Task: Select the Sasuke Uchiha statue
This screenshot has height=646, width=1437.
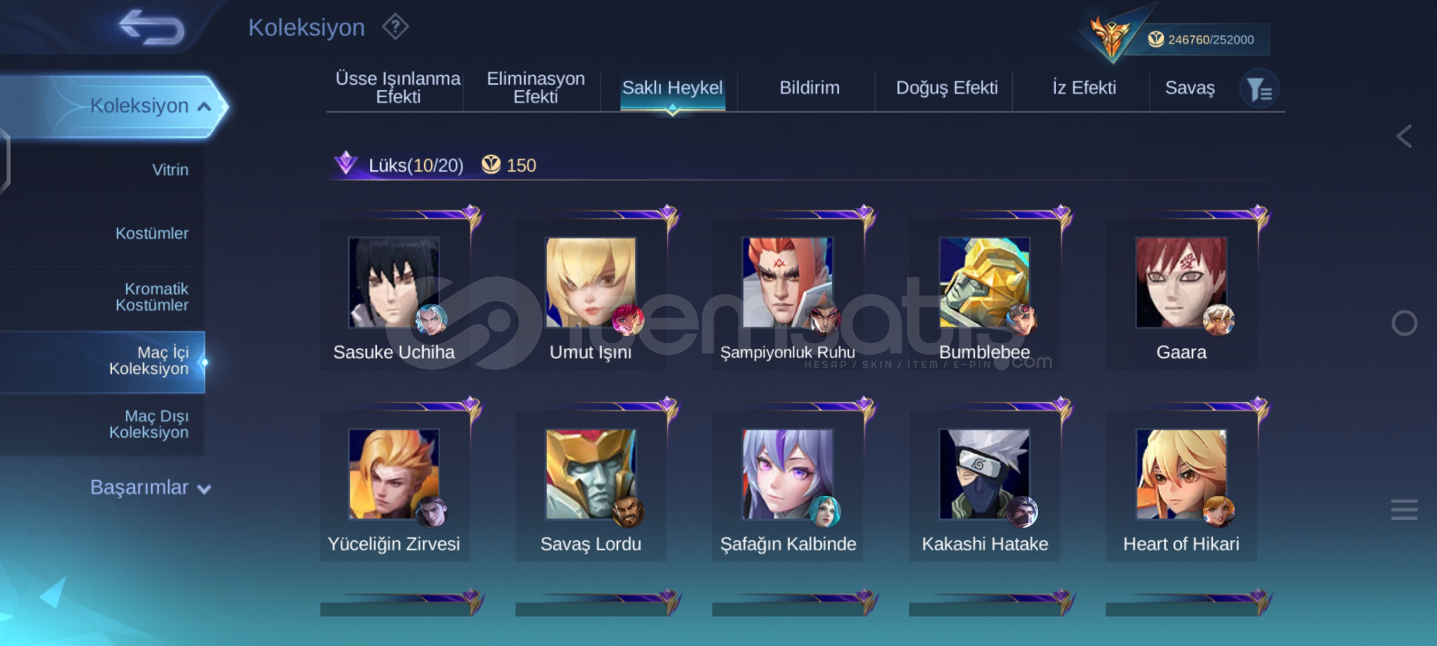Action: click(x=395, y=294)
